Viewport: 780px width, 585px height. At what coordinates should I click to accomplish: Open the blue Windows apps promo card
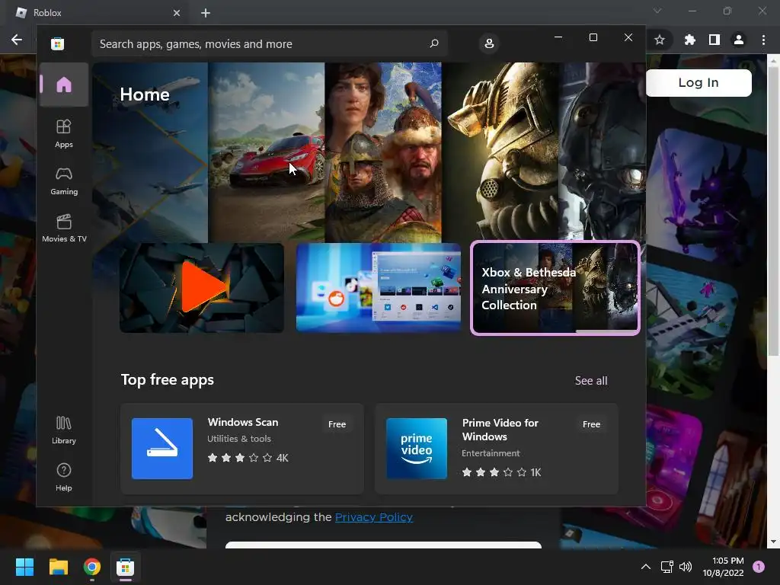coord(378,288)
